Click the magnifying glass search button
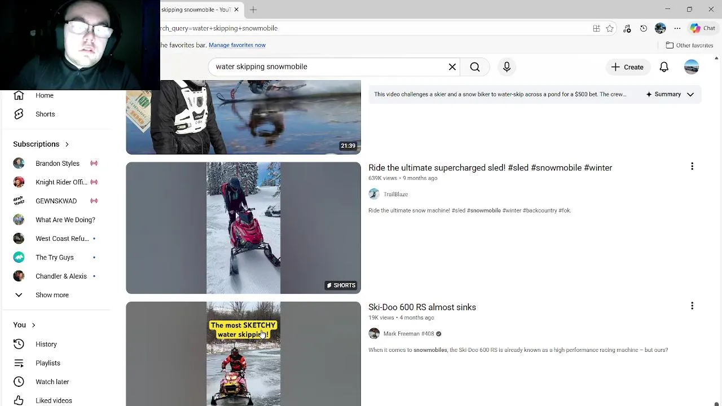Image resolution: width=722 pixels, height=406 pixels. 475,67
